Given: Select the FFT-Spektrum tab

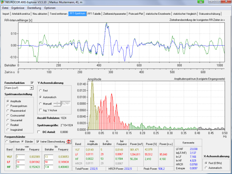Looking at the screenshot, I should 77,14.
